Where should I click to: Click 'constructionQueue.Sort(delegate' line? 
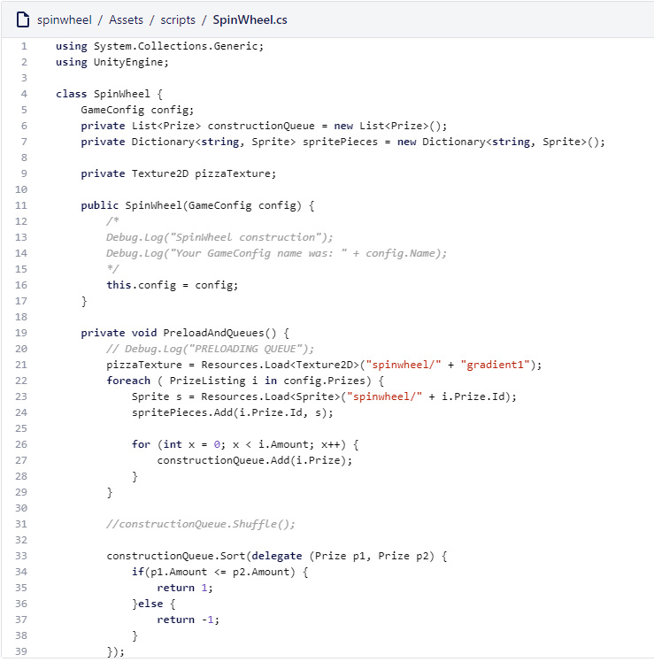276,556
